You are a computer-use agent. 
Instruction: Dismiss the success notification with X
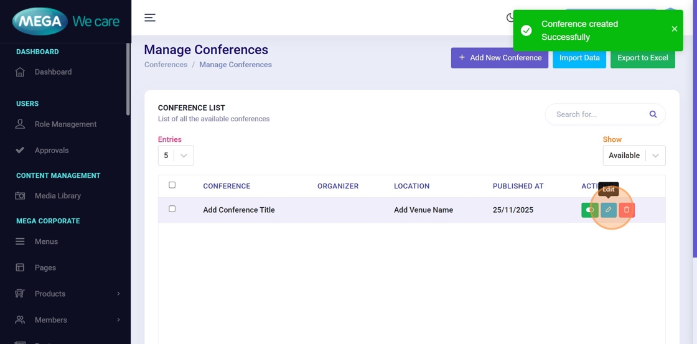click(x=675, y=29)
